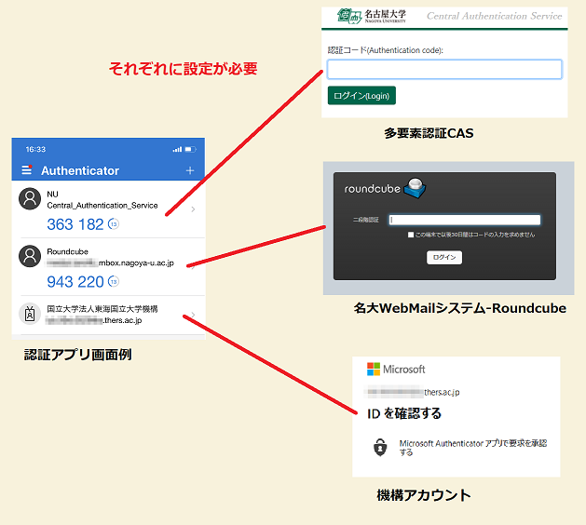Click the Nagoya University logo
Viewport: 586px width, 525px height.
(x=371, y=16)
